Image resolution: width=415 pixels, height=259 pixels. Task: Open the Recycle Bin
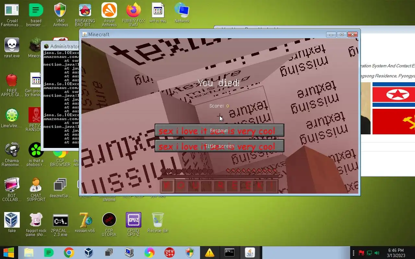coord(158,222)
